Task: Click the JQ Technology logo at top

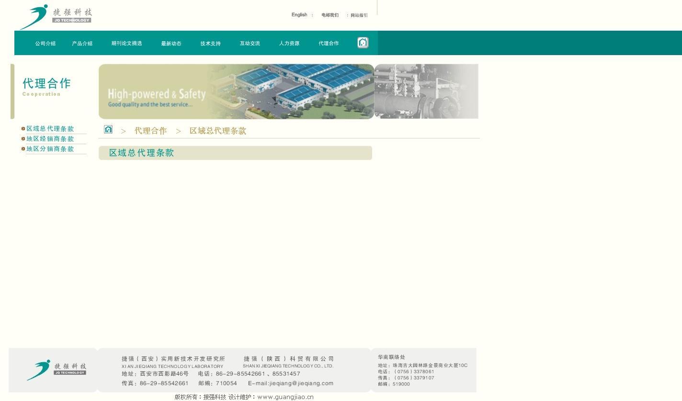Action: [x=55, y=17]
